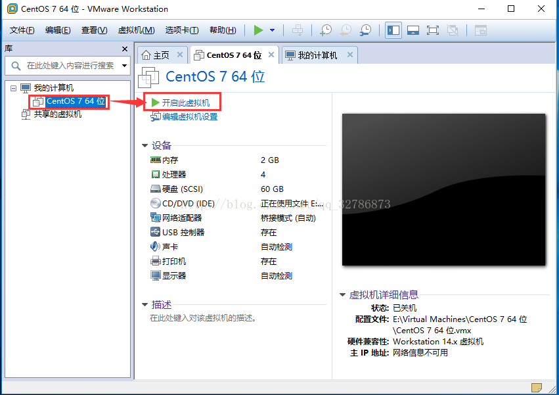Click the 处理器 processor device icon

[x=156, y=174]
